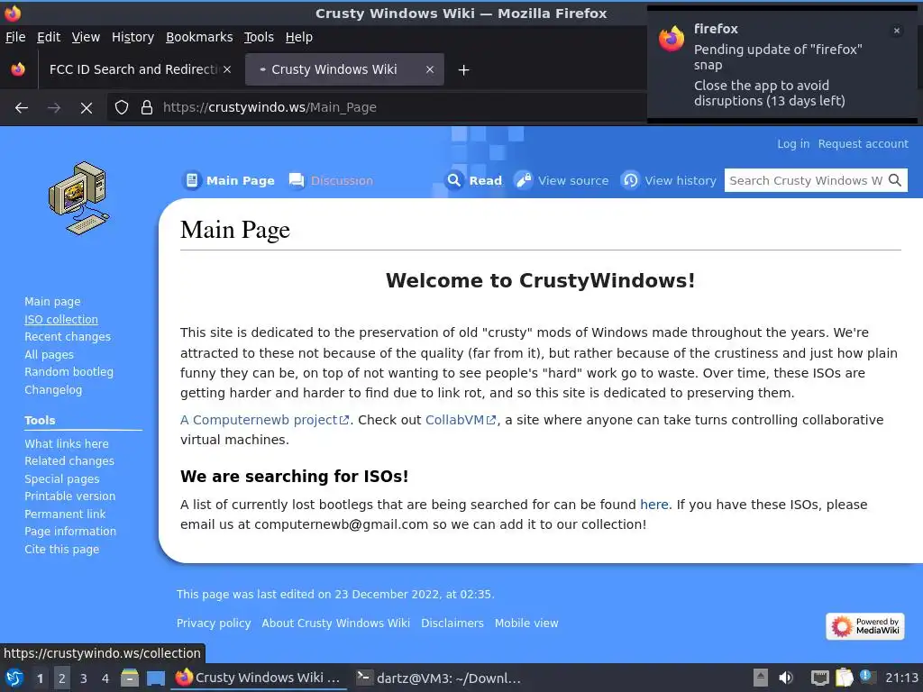Open the Tools menu in menu bar
The image size is (923, 692).
click(x=259, y=37)
